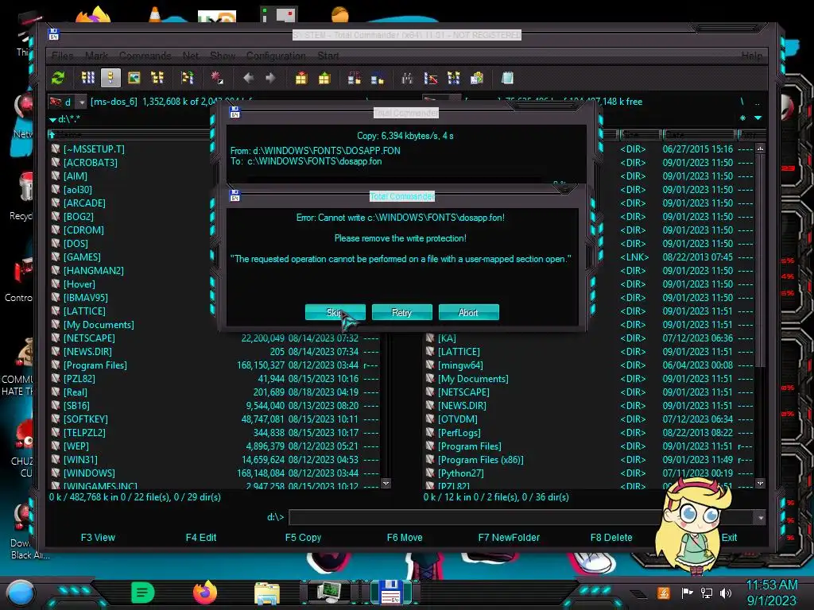This screenshot has width=814, height=610.
Task: Click the Pack files box icon
Action: tap(301, 79)
